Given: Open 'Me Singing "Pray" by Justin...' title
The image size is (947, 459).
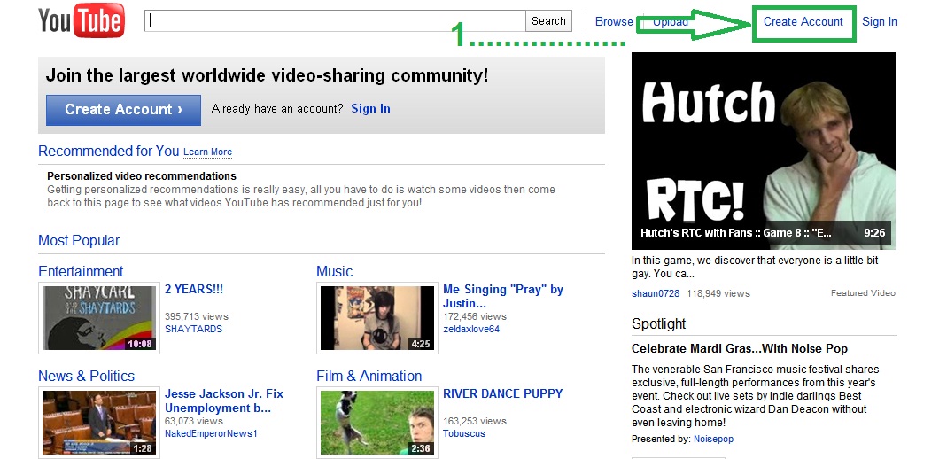Looking at the screenshot, I should coord(503,296).
